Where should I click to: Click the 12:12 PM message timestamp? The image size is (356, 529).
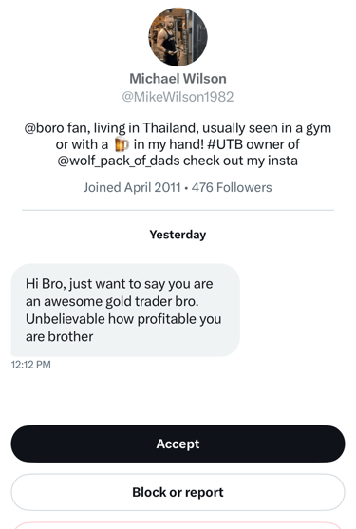tap(31, 365)
